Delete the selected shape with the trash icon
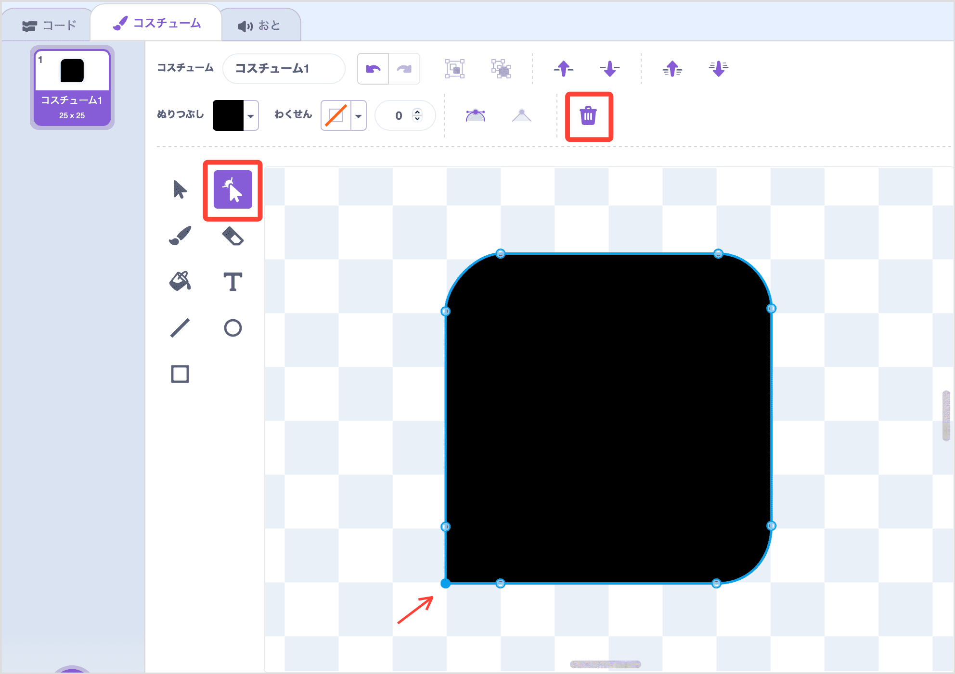The width and height of the screenshot is (955, 674). pos(589,116)
